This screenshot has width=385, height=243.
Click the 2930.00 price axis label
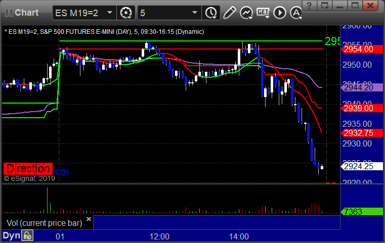357,143
